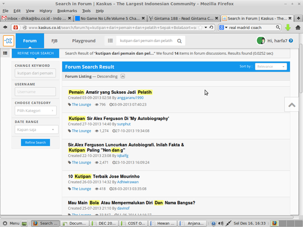Click the search magnifier in Kaskus header
This screenshot has width=303, height=227.
click(180, 41)
